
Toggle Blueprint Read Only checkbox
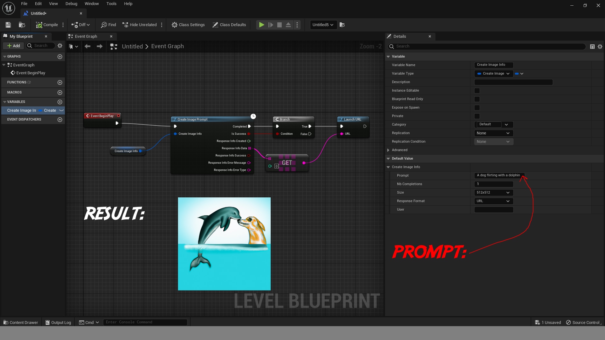click(x=477, y=99)
